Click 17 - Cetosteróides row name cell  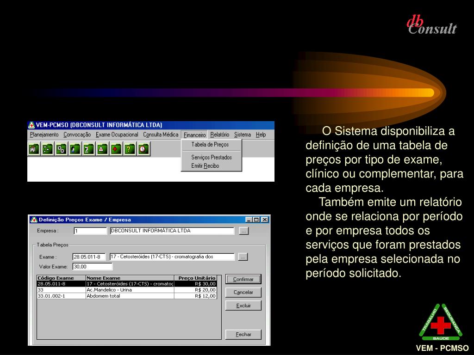[130, 284]
